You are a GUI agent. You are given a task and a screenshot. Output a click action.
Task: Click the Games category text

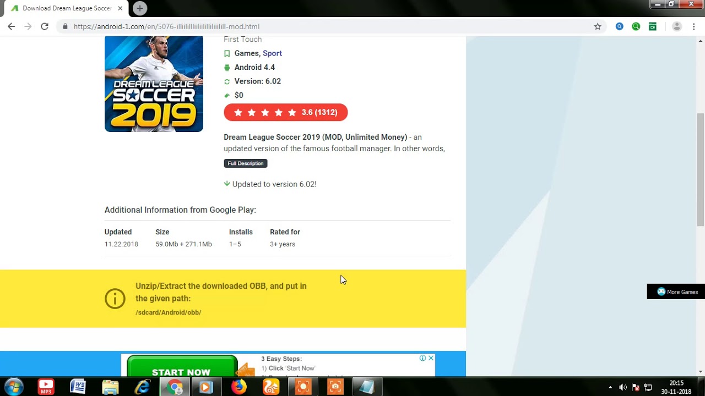(x=246, y=53)
